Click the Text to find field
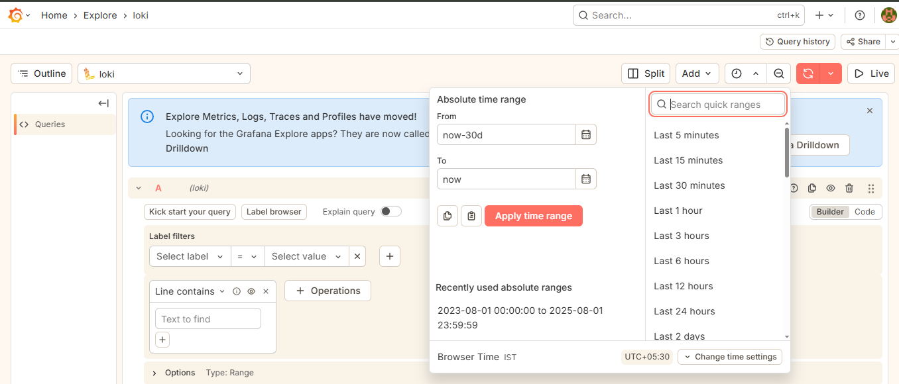 (208, 319)
